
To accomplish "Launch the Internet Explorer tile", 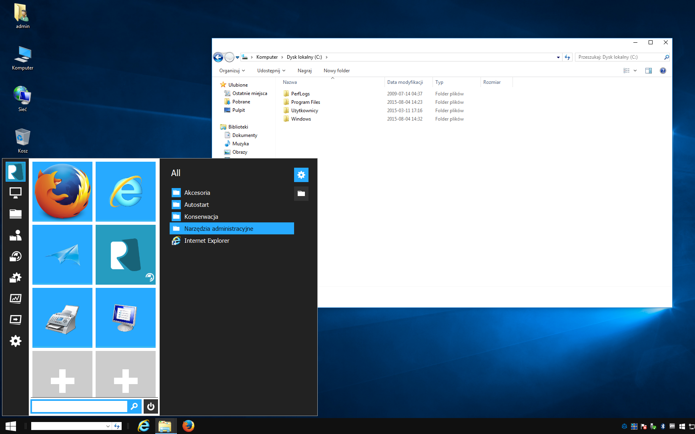I will [x=126, y=191].
